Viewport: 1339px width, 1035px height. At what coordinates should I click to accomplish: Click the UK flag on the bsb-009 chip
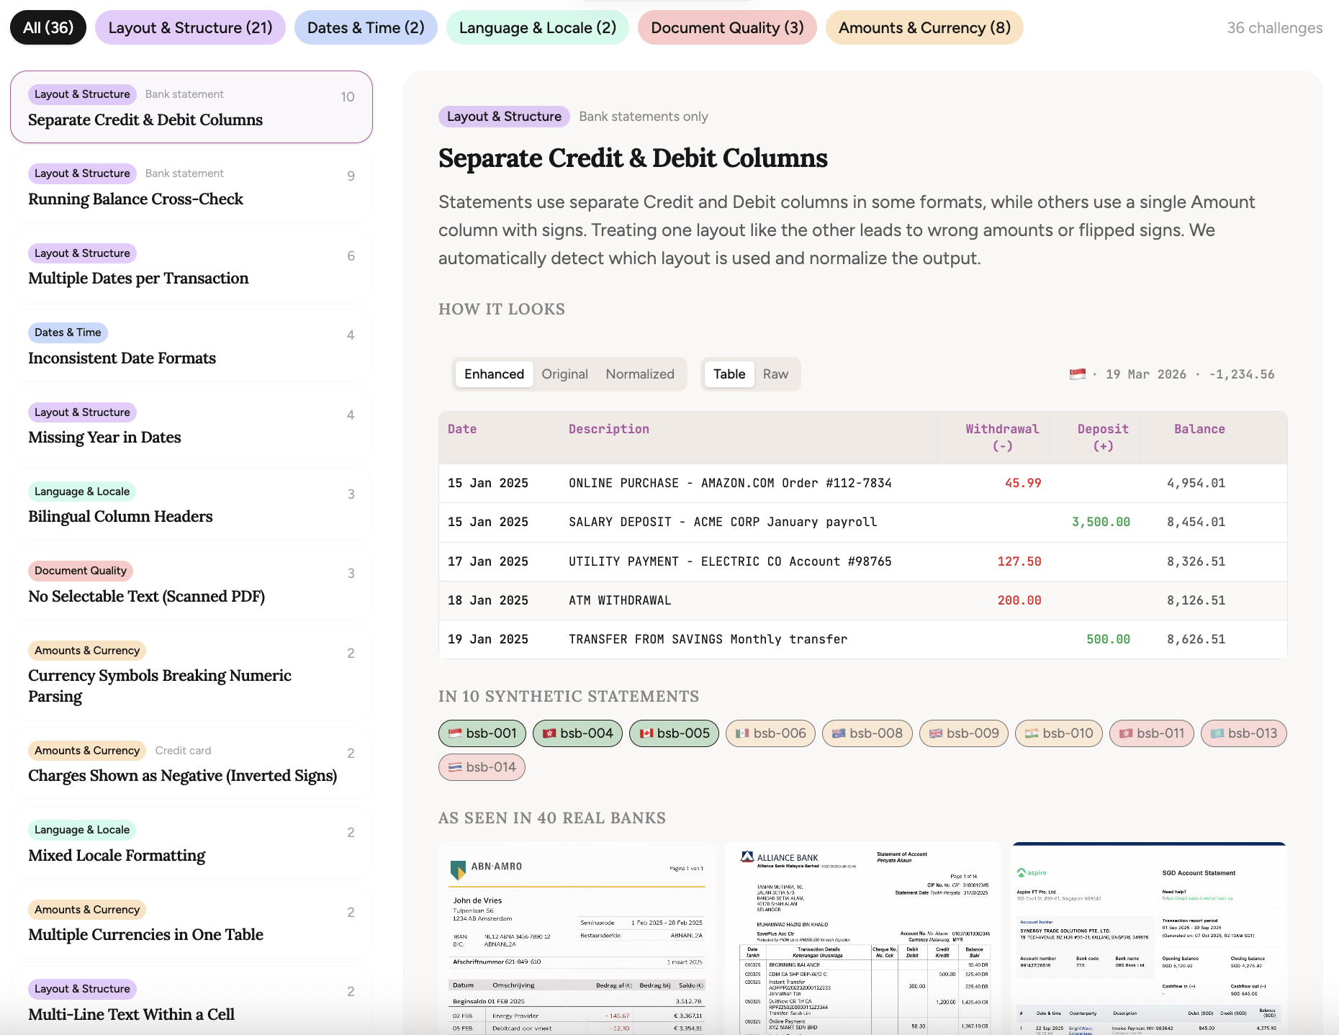coord(936,733)
